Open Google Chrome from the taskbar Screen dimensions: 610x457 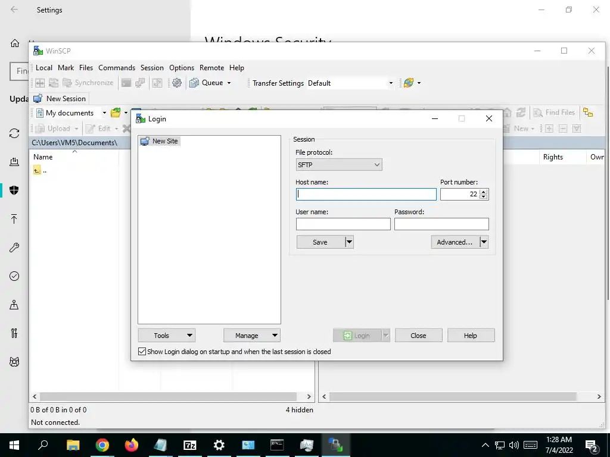[102, 445]
